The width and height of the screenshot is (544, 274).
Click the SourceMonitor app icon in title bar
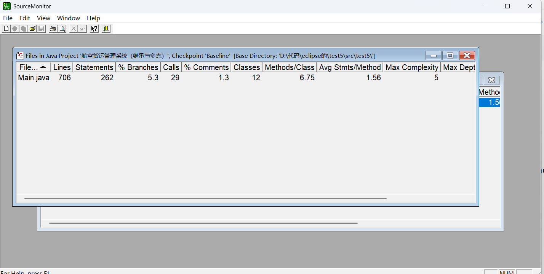pyautogui.click(x=7, y=6)
